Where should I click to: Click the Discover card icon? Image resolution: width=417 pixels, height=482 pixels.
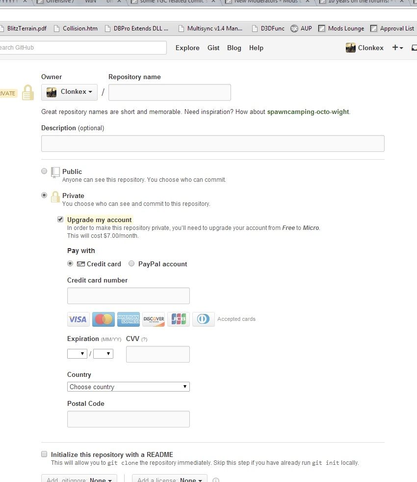pos(154,319)
